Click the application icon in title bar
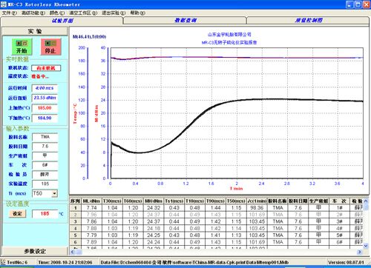Image resolution: width=371 pixels, height=268 pixels. tap(4, 4)
